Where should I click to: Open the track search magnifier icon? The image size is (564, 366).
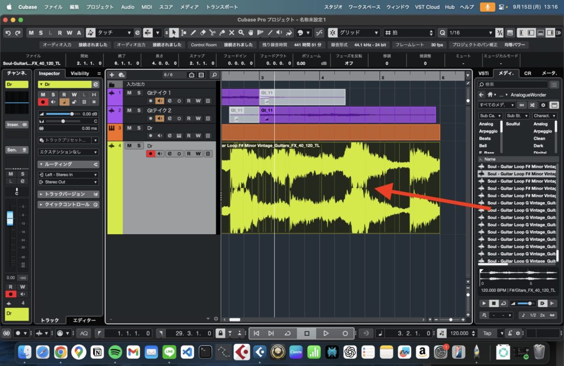pos(214,75)
